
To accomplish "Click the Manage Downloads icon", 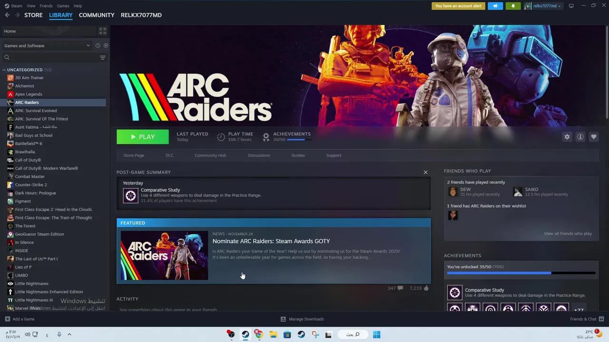I will click(283, 319).
